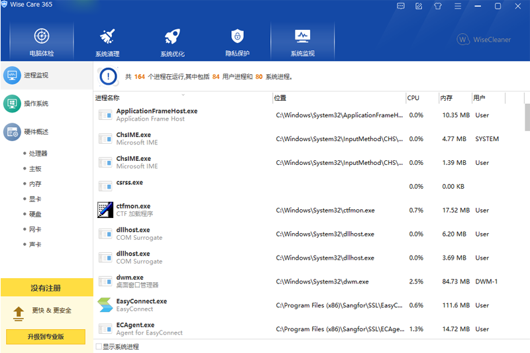
Task: Click dllhost.exe icon with 6.20 MB
Action: (x=105, y=234)
